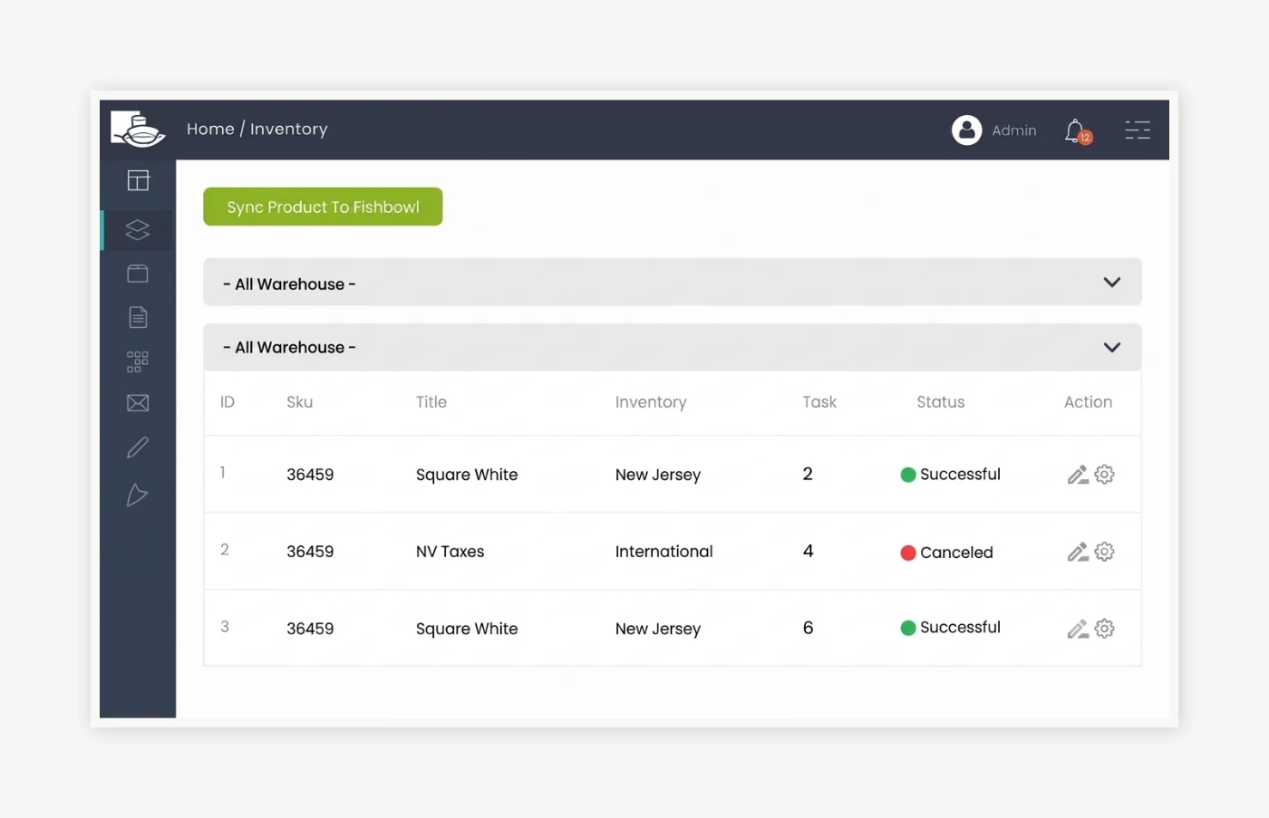Sort by the Task column header
The width and height of the screenshot is (1269, 818).
pyautogui.click(x=819, y=401)
